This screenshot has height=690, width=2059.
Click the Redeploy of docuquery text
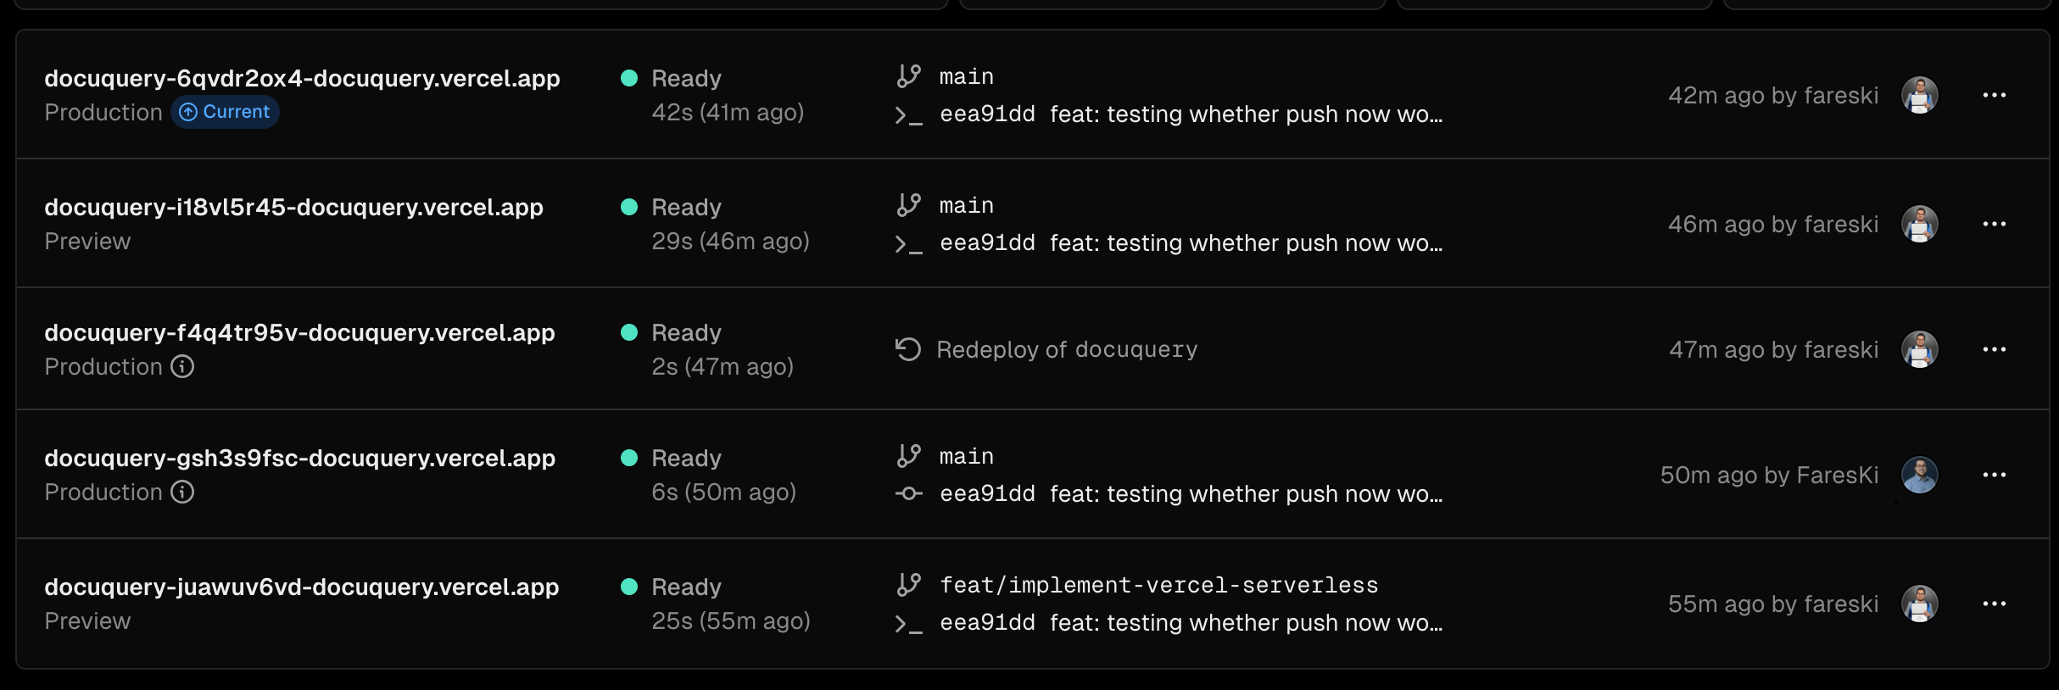(x=1067, y=349)
